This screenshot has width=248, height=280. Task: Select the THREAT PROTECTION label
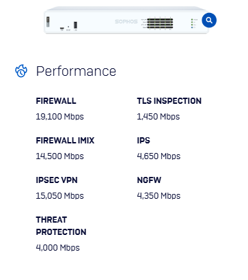tap(61, 226)
